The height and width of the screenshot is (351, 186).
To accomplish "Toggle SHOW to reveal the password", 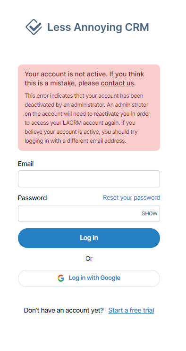I will click(x=150, y=213).
